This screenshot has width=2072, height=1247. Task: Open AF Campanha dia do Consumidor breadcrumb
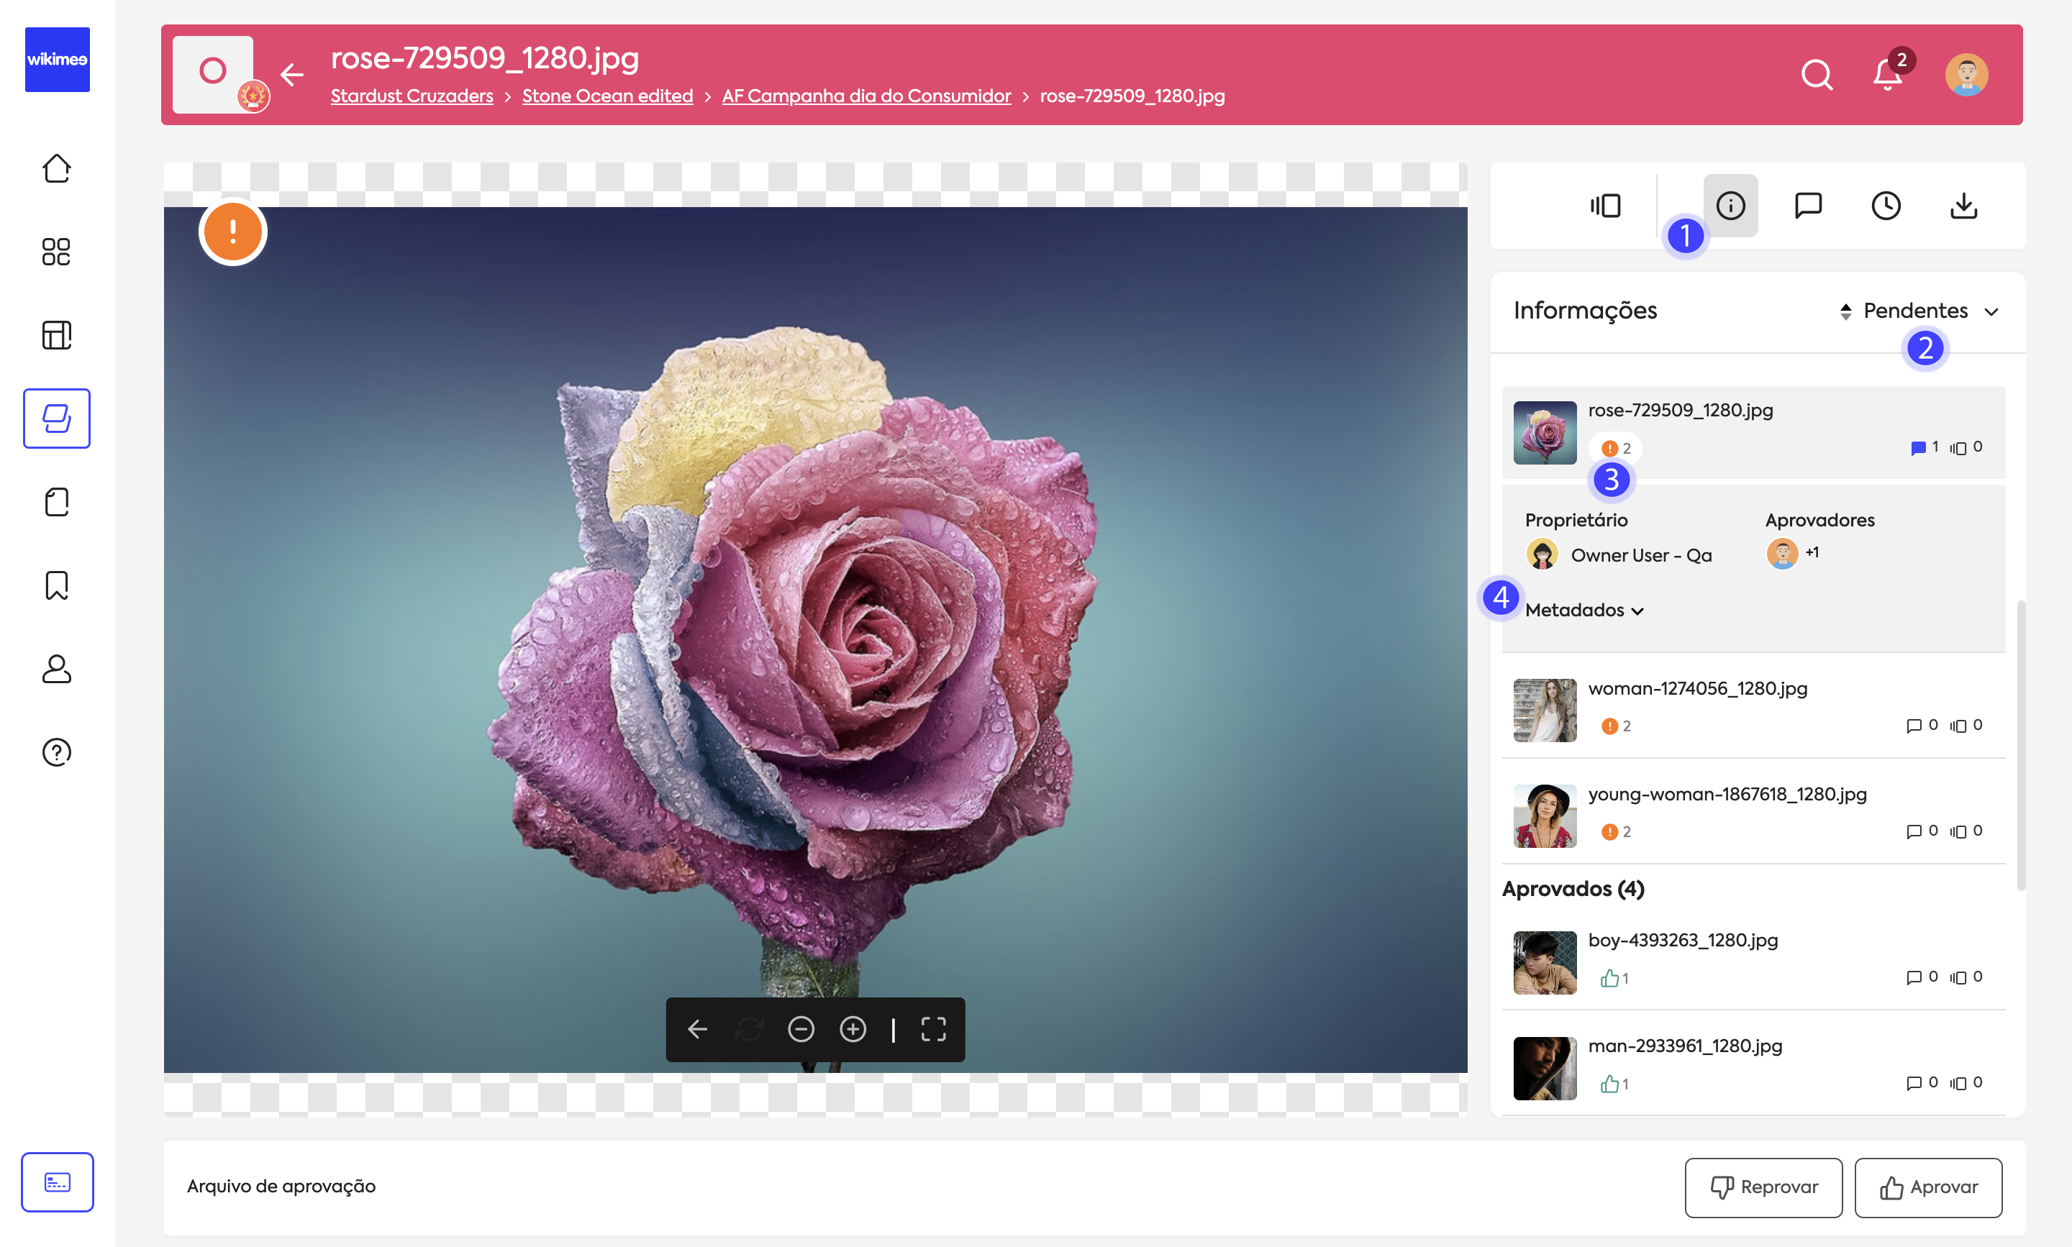[x=865, y=96]
